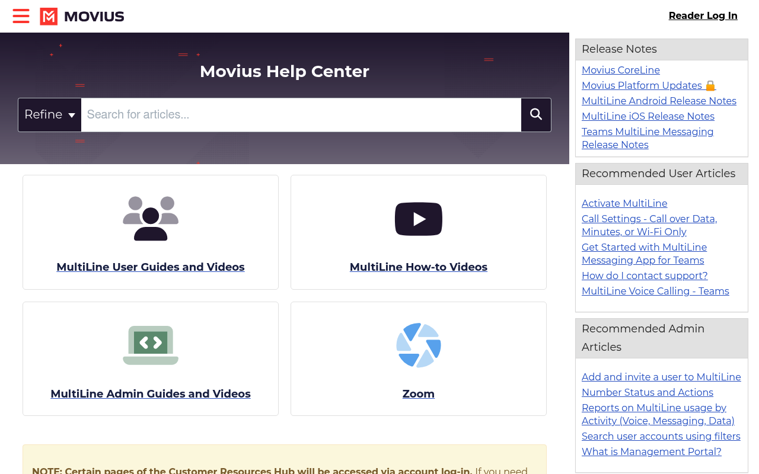759x474 pixels.
Task: Open Search user accounts using filters
Action: click(661, 436)
